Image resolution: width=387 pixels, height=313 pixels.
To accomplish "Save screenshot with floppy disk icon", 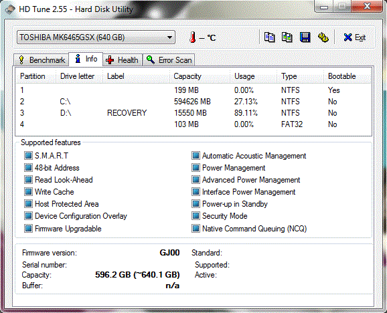I will (x=305, y=37).
